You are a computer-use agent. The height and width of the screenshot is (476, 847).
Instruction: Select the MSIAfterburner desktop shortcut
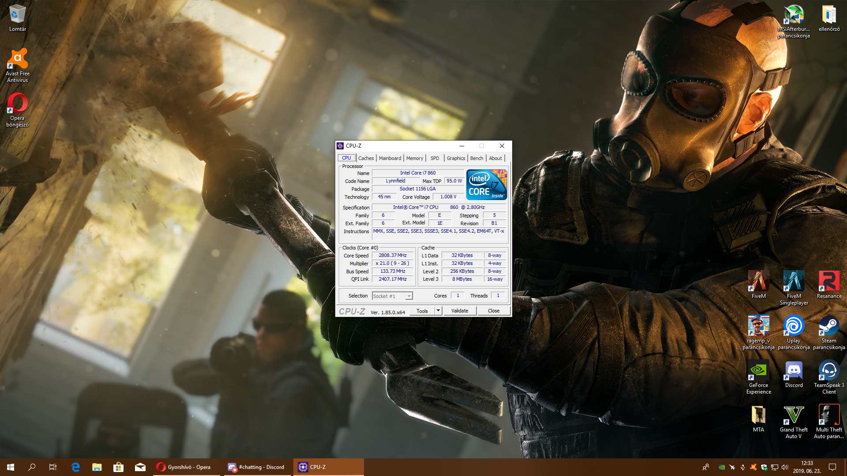tap(794, 21)
